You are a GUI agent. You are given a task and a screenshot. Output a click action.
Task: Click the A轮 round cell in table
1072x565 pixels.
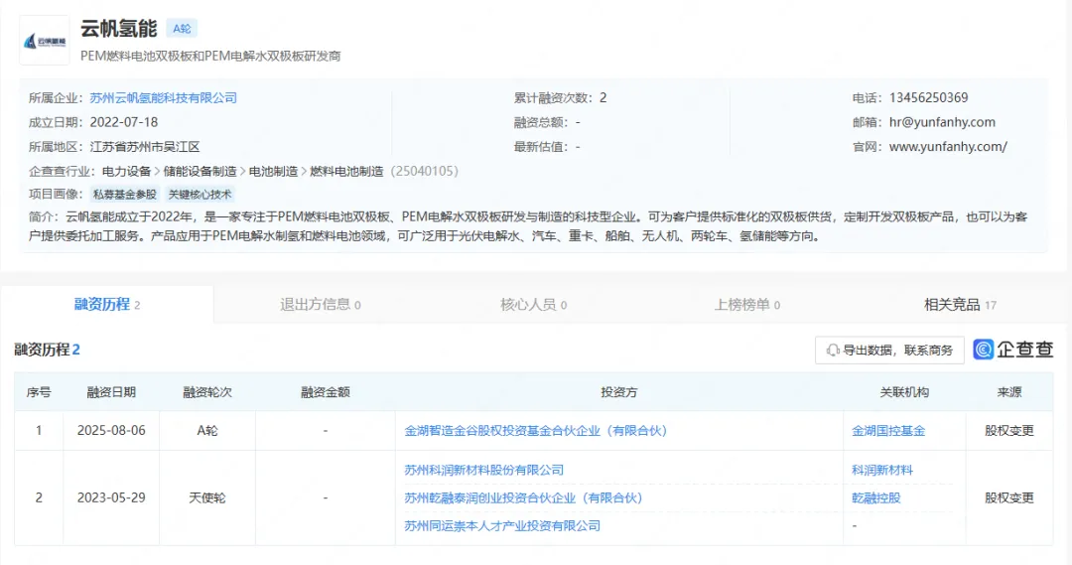point(207,430)
